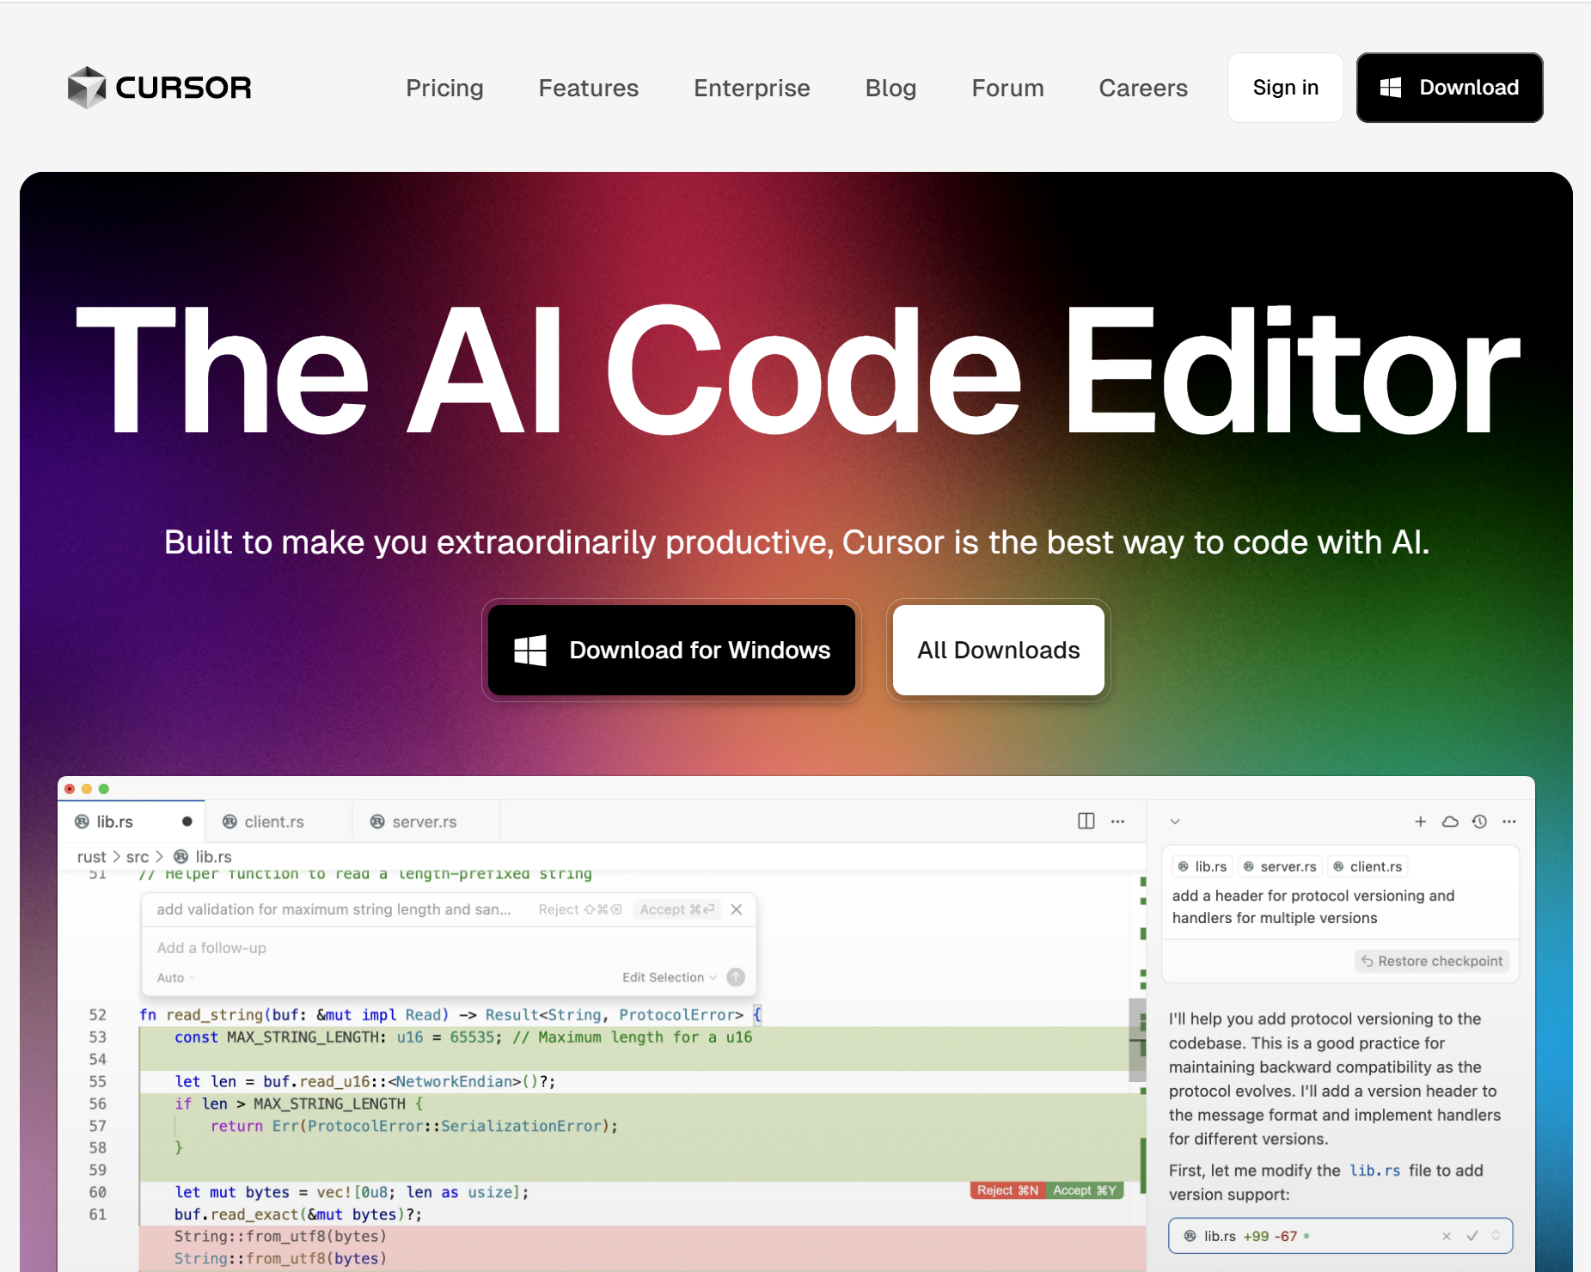
Task: Click the green zoom dot of demo window
Action: pyautogui.click(x=104, y=789)
